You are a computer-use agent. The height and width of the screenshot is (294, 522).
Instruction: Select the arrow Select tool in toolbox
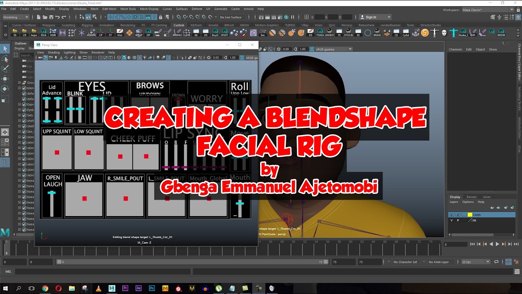pos(5,49)
